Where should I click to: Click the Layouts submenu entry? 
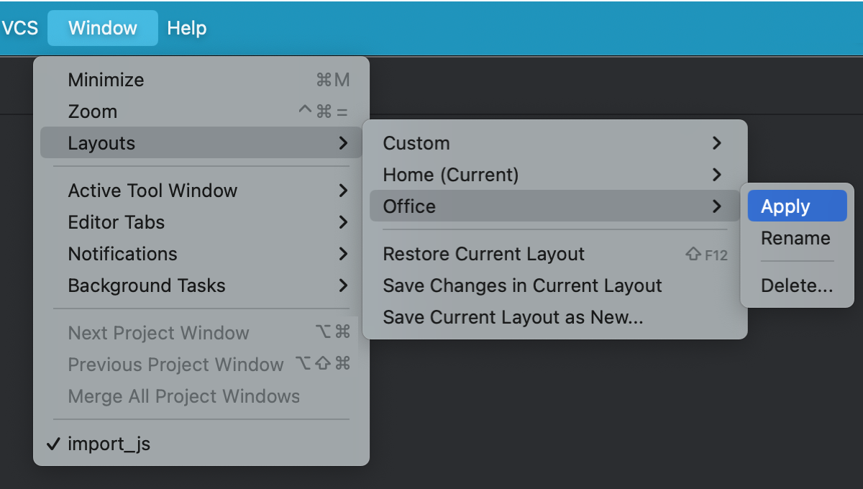101,143
